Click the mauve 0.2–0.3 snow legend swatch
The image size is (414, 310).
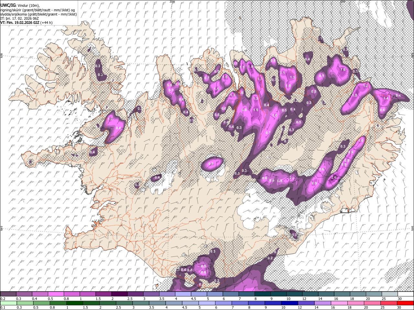tap(8, 294)
